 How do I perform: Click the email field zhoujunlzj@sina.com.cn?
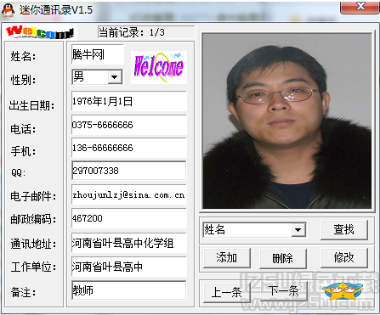129,194
